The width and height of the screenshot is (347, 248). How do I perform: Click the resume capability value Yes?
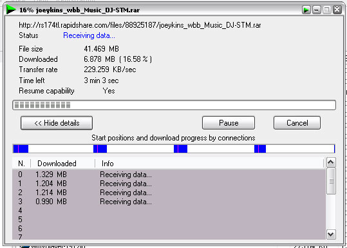[109, 91]
